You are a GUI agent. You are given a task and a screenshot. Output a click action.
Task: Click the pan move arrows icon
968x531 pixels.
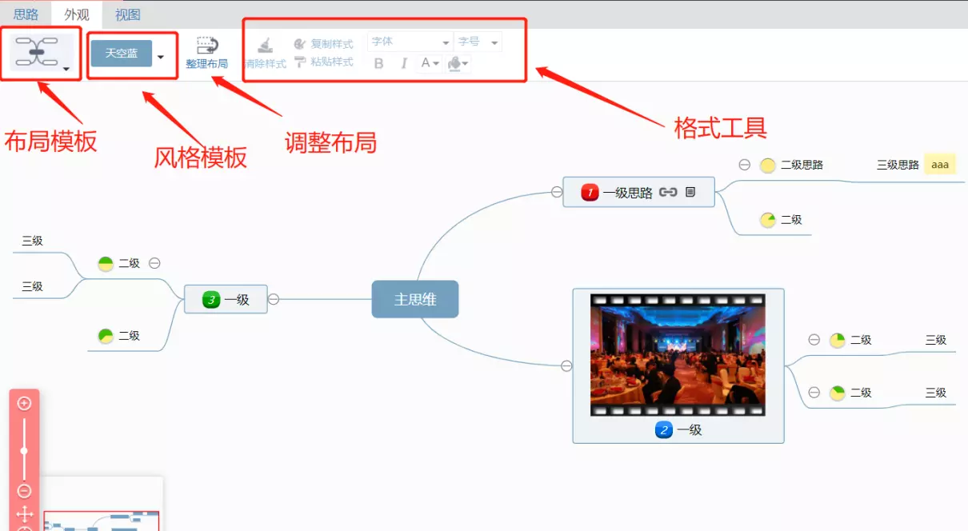click(24, 513)
